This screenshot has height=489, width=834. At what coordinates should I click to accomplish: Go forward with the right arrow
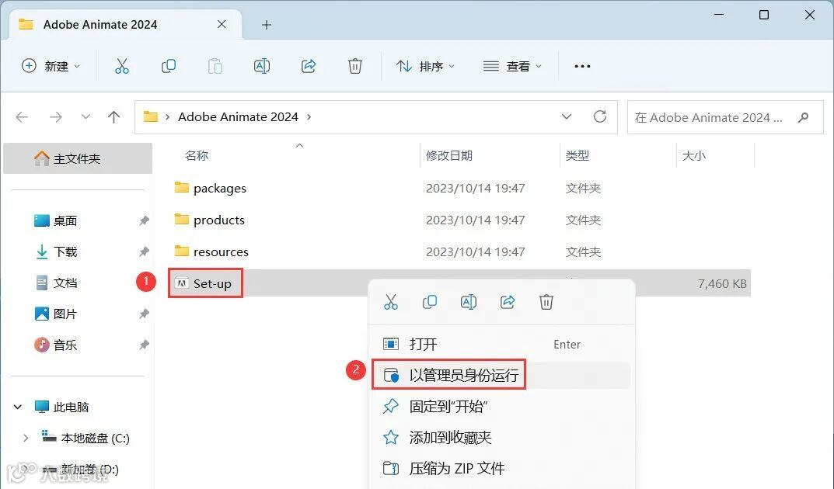click(56, 116)
